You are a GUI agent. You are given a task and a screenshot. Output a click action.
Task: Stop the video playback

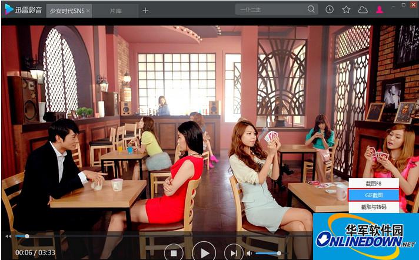pyautogui.click(x=173, y=253)
